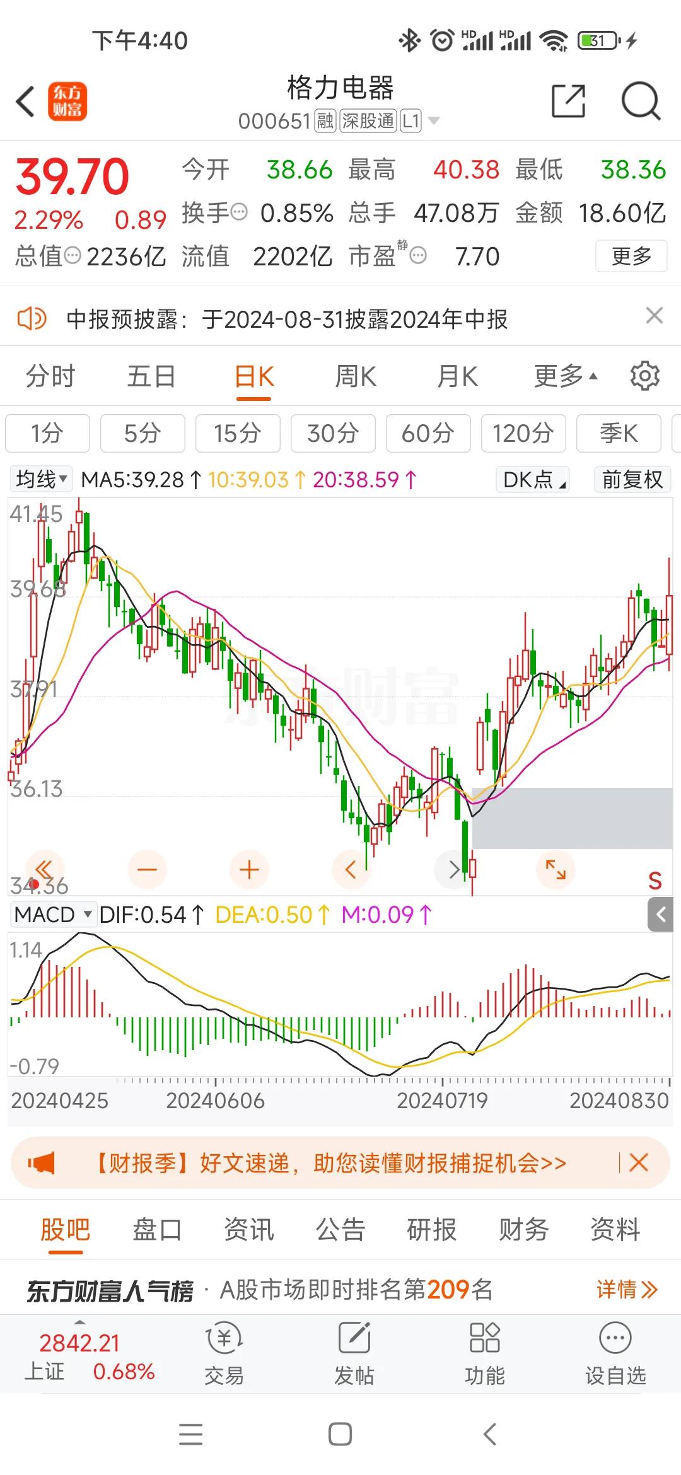Open the 中报预披露 announcement text
The image size is (681, 1475).
(x=287, y=319)
